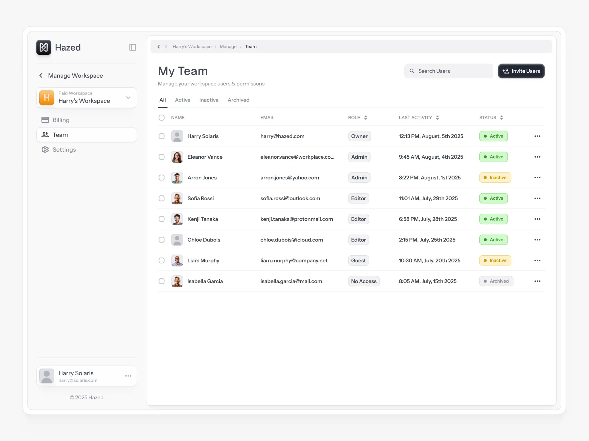Open more options for Arron Jones
Viewport: 589px width, 441px height.
(537, 177)
